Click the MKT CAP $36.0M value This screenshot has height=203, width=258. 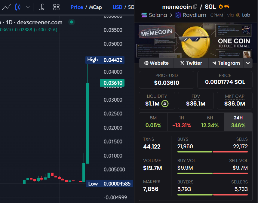tap(235, 104)
